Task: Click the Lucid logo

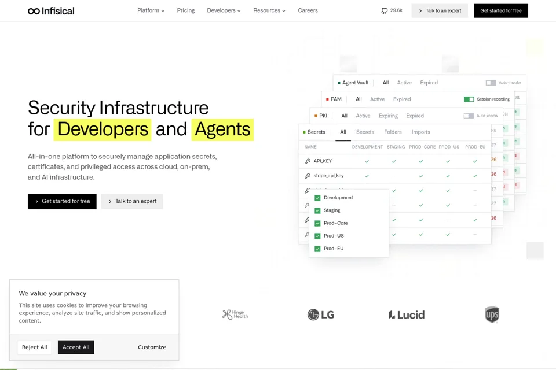Action: [407, 314]
